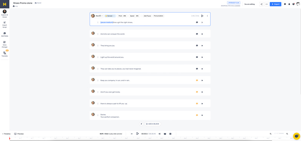Viewport: 301px width, 141px height.
Task: Click the embed code icon
Action: 267,4
